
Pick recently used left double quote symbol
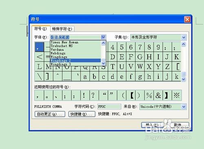104,95
